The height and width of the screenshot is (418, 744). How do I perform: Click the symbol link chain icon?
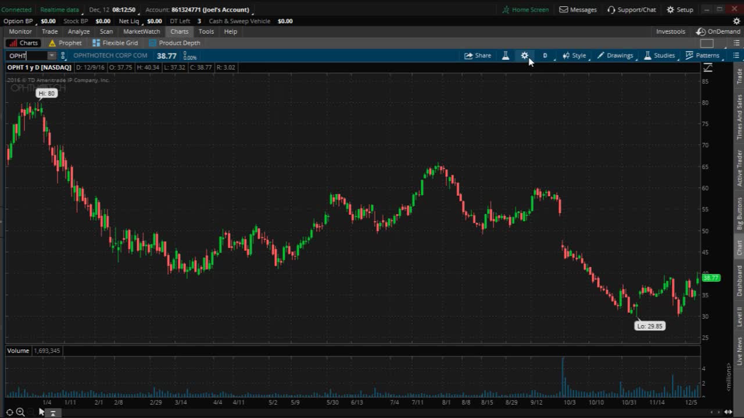tap(63, 56)
